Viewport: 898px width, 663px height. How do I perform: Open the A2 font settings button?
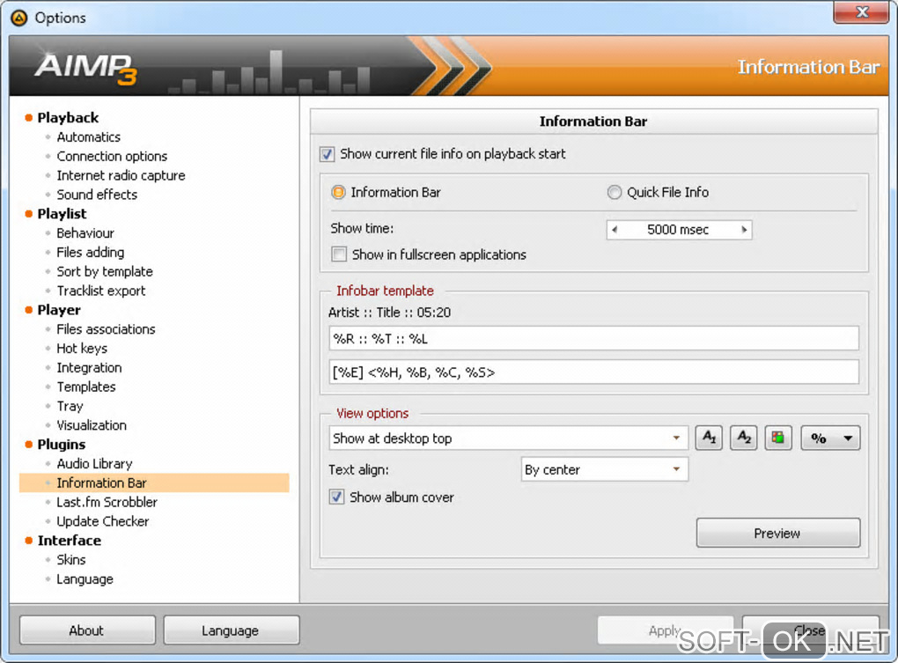[x=743, y=438]
